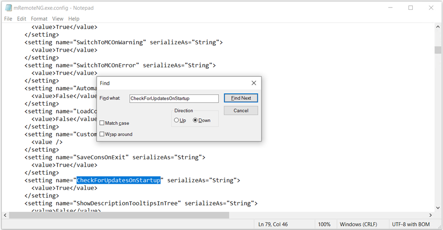Click Find Next in the Find dialog
The height and width of the screenshot is (230, 443).
point(241,98)
